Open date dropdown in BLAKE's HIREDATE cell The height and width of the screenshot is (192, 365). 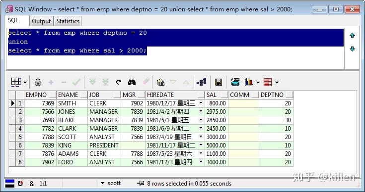[x=201, y=120]
